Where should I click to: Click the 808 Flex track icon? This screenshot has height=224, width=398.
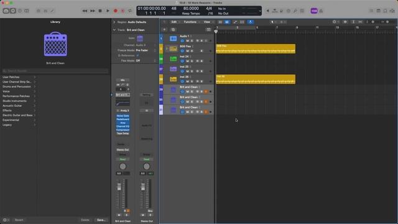coord(173,49)
